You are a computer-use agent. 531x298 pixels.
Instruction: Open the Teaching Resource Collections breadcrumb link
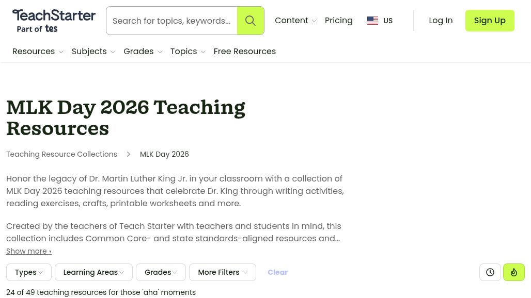61,154
